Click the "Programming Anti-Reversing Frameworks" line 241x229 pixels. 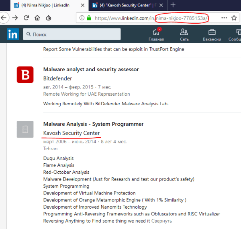click(x=132, y=214)
